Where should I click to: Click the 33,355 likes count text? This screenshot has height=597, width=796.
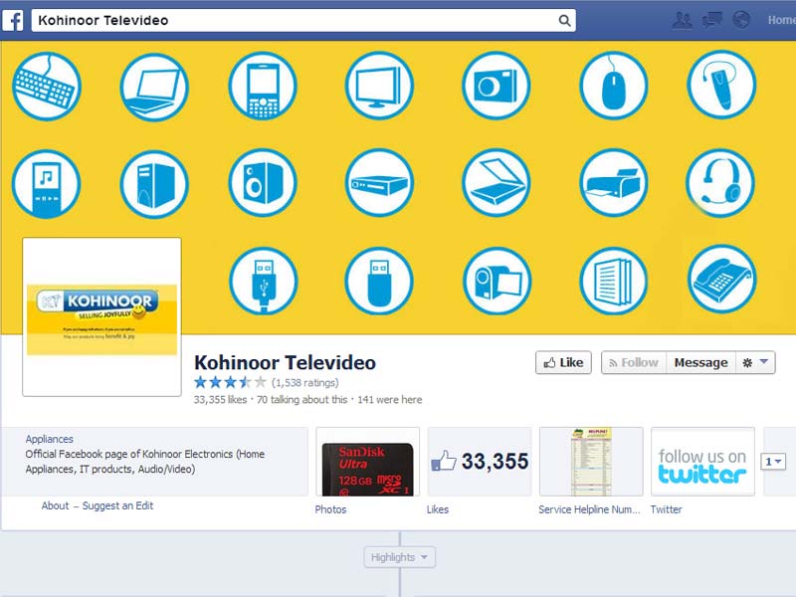[220, 400]
